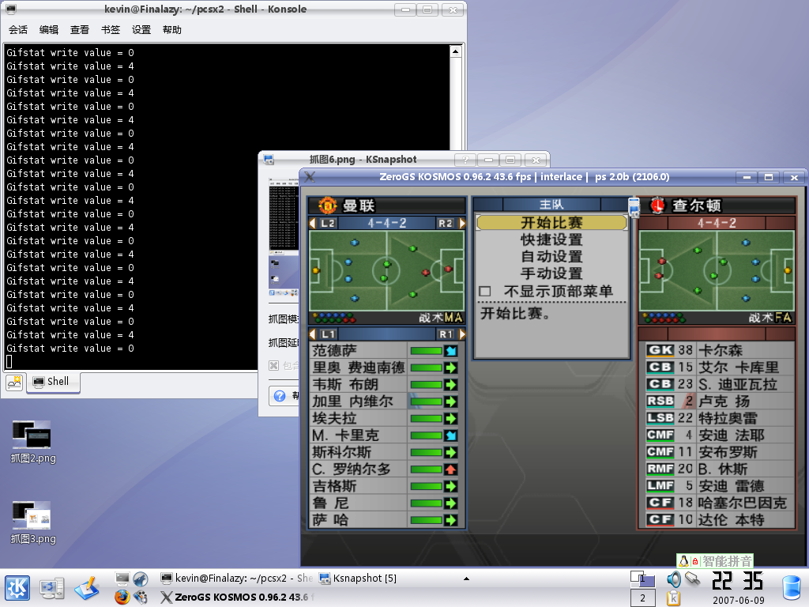Image resolution: width=809 pixels, height=607 pixels.
Task: Click the system tray wireless connection icon
Action: (693, 579)
